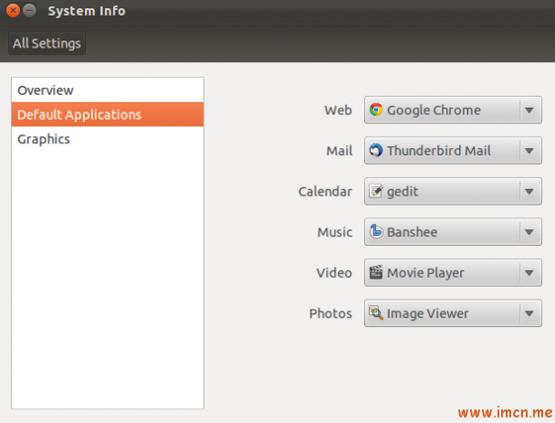The width and height of the screenshot is (555, 423).
Task: Expand the Mail dropdown arrow
Action: pyautogui.click(x=529, y=151)
